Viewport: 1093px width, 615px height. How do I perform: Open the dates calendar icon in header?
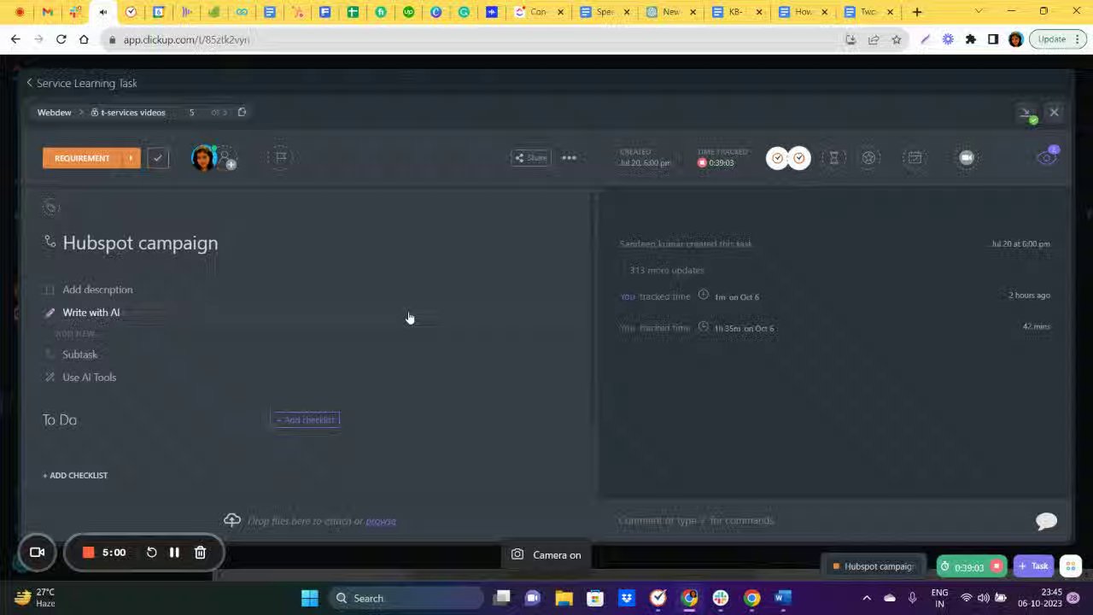[x=915, y=157]
